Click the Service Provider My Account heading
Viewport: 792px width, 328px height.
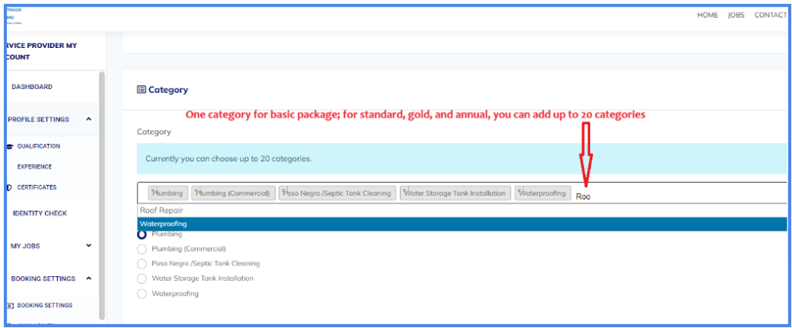click(40, 51)
